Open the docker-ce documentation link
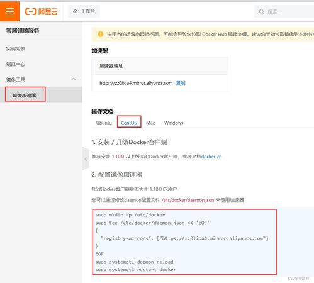This screenshot has width=314, height=283. tap(211, 157)
